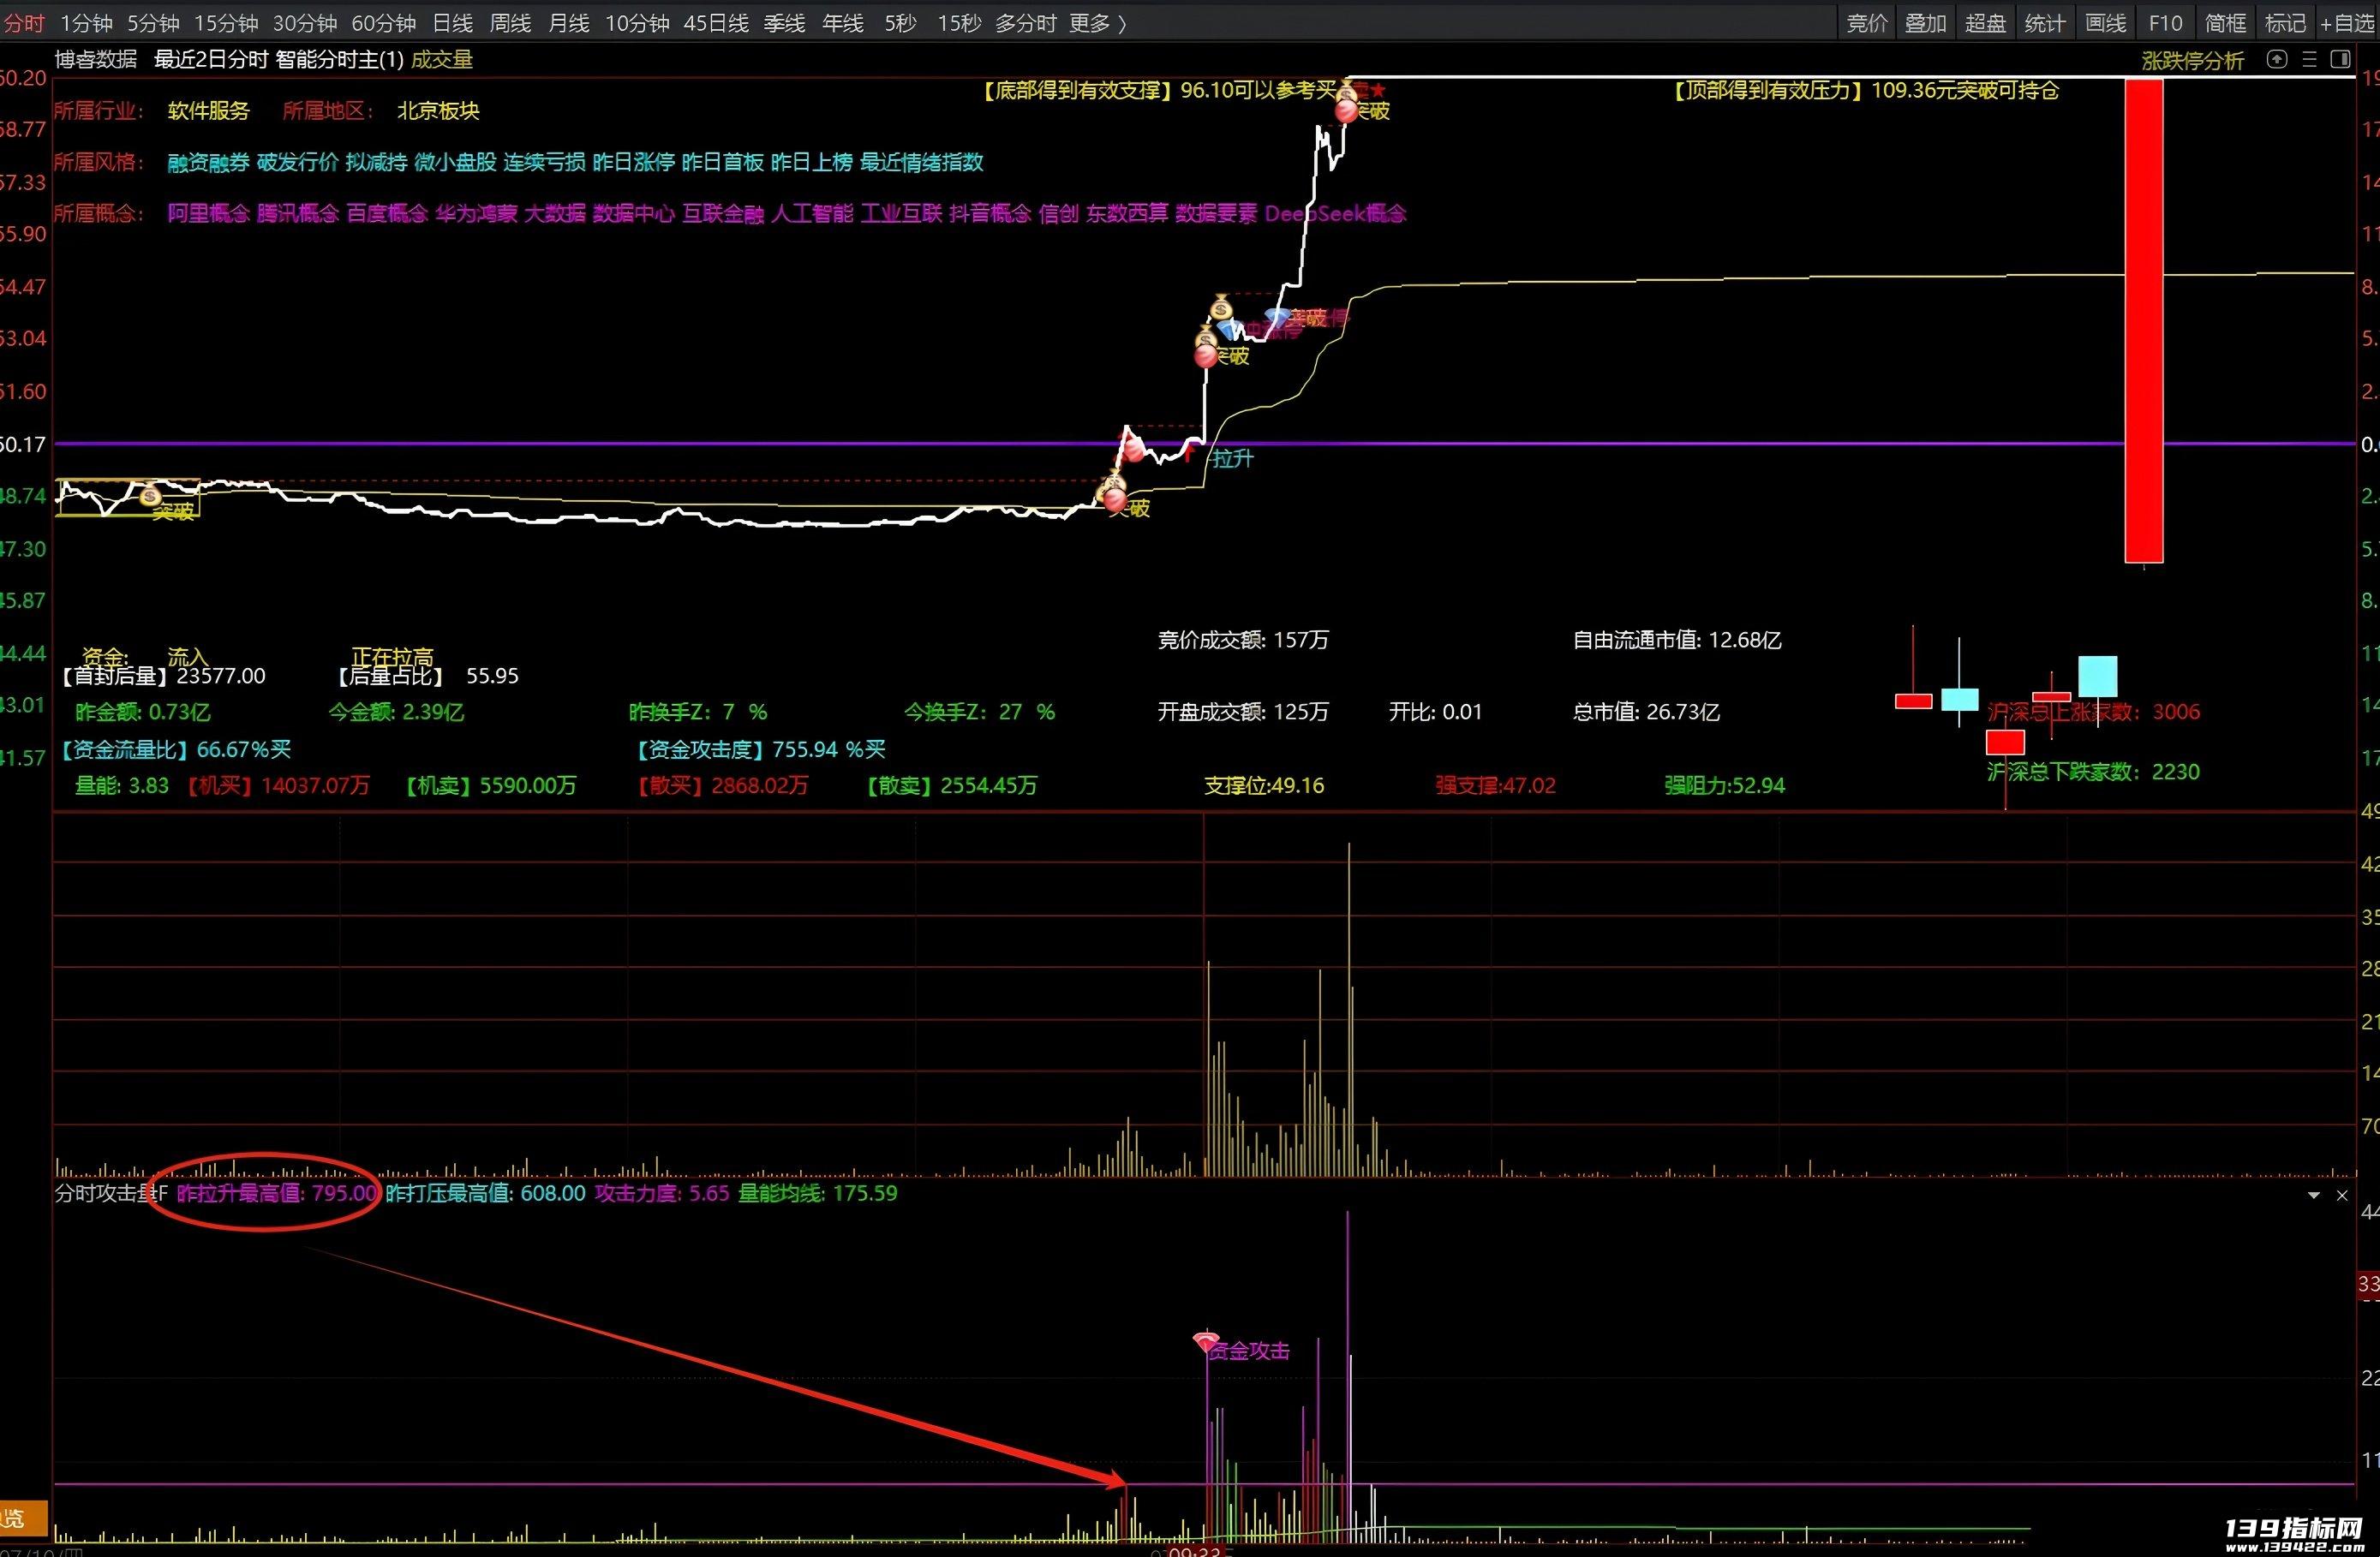Viewport: 2380px width, 1557px height.
Task: Click the upload arrow icon beside 涨跌停分析
Action: [2277, 60]
